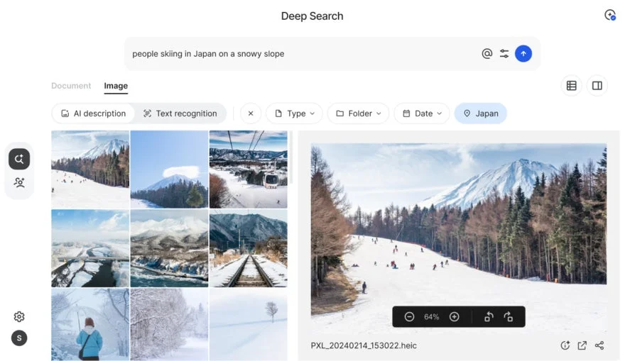This screenshot has height=361, width=625.
Task: Open image in external window icon
Action: [582, 345]
